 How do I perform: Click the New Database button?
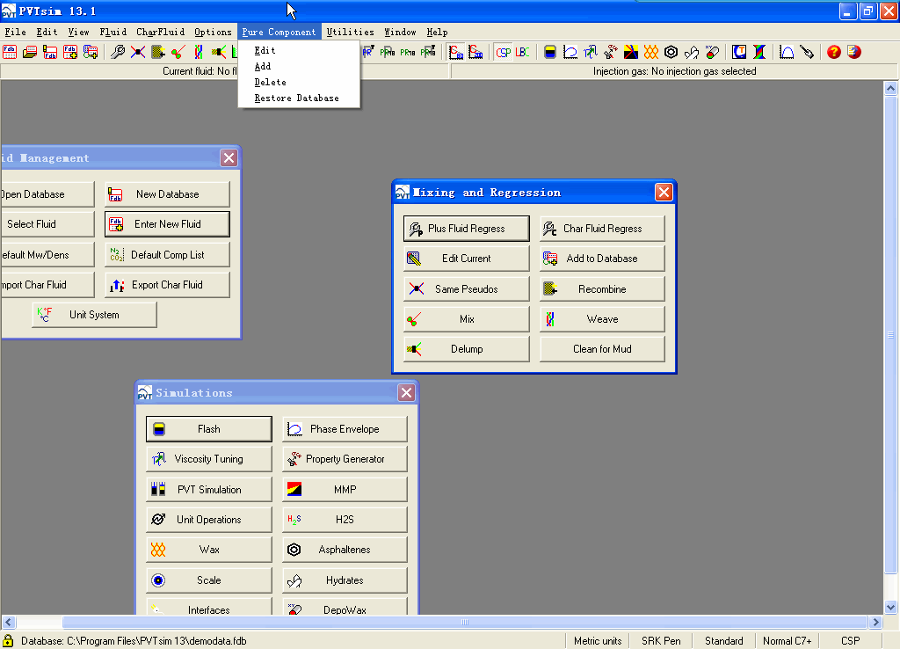point(167,194)
